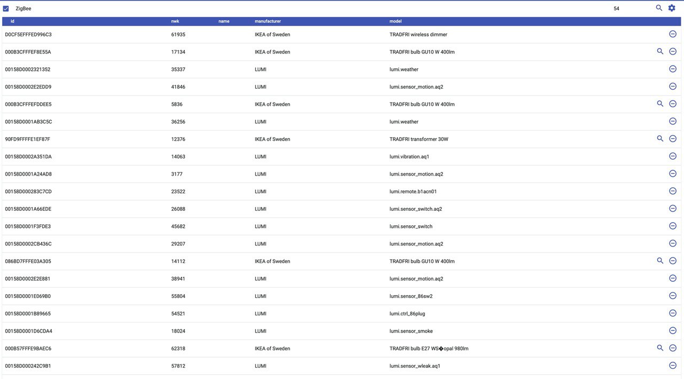This screenshot has width=684, height=379.
Task: Remove device 000B57FFFE9BAEC6
Action: 673,348
